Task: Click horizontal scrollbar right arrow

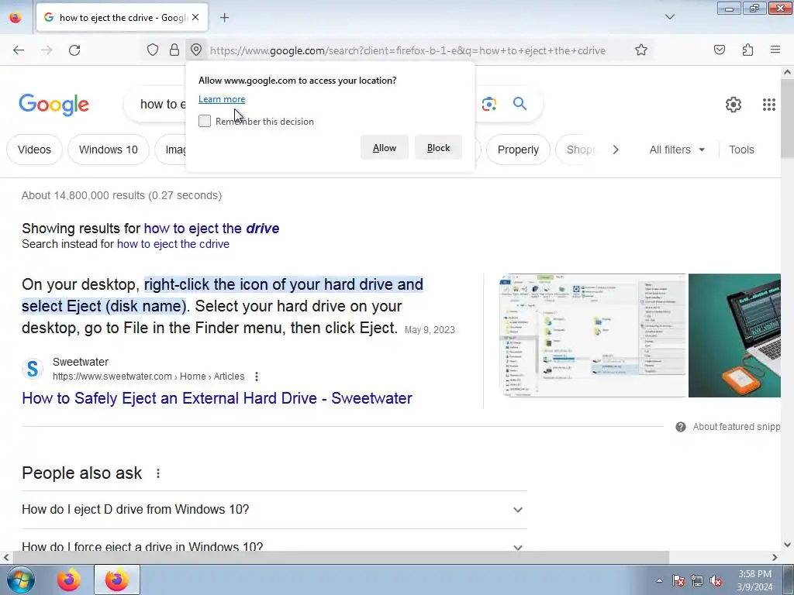Action: (x=775, y=557)
